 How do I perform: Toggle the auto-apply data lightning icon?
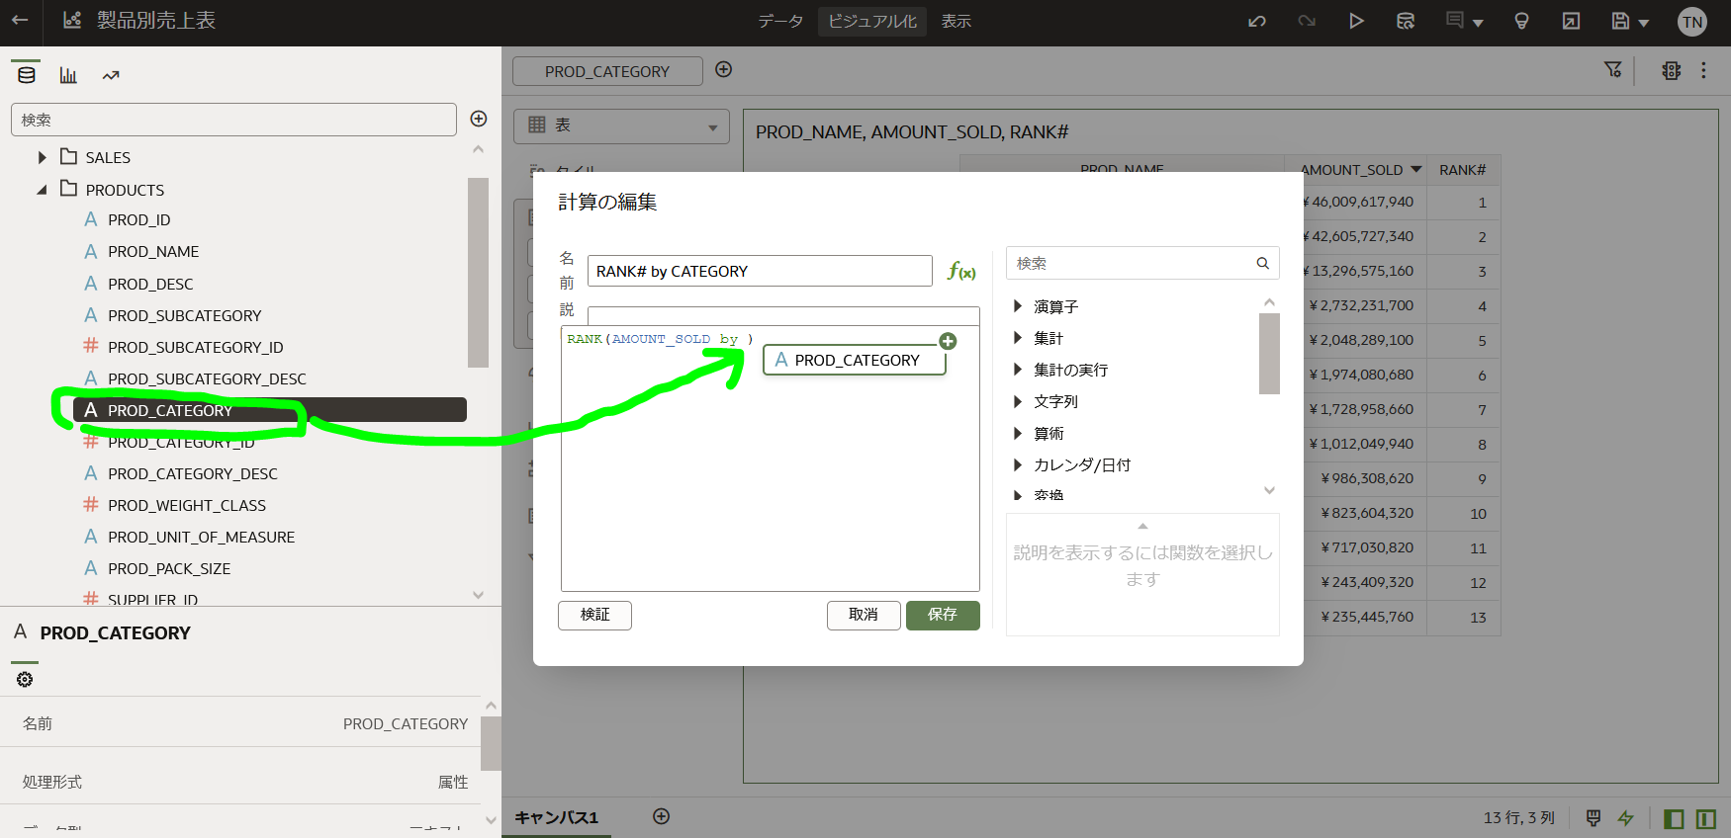click(x=1625, y=818)
